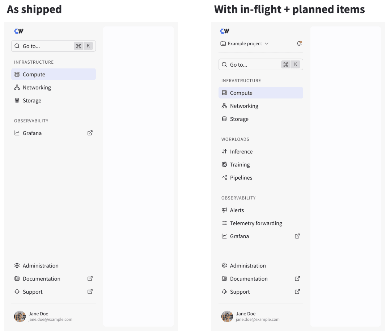Select the Compute server rack icon
390x336 pixels.
coord(224,93)
